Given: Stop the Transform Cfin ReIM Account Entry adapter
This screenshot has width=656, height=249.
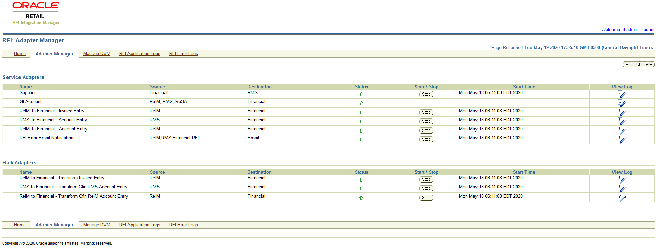Looking at the screenshot, I should [426, 198].
